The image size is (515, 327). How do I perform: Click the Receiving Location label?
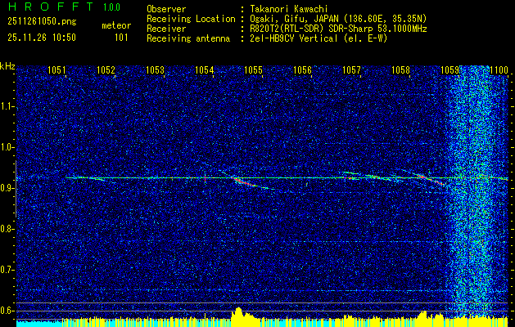[x=191, y=19]
